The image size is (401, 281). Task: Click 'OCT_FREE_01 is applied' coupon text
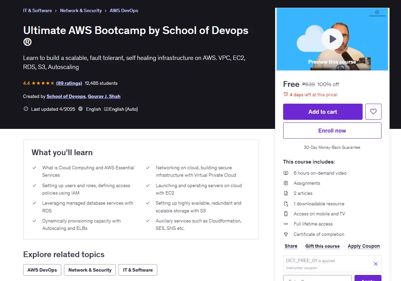click(x=310, y=260)
